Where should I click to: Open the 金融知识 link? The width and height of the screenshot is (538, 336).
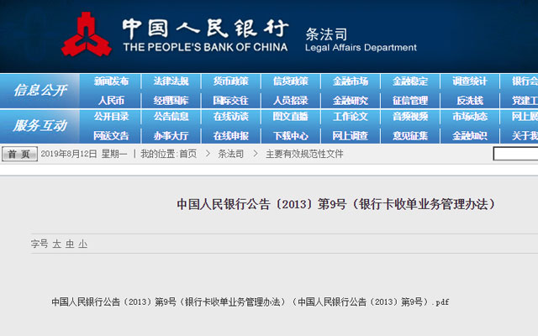(x=470, y=136)
